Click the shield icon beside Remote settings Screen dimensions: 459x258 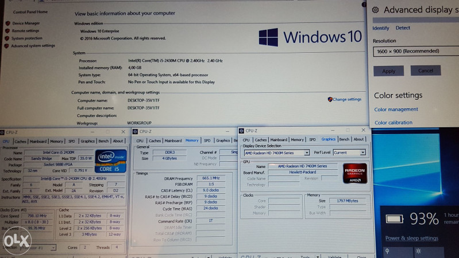(7, 31)
